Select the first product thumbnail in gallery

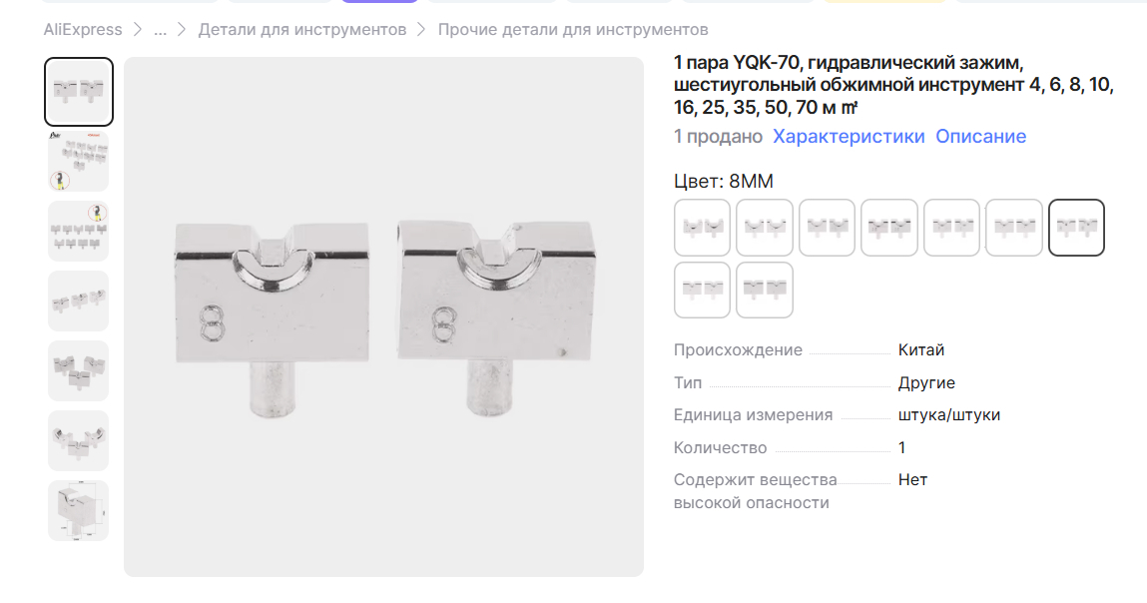[x=78, y=92]
